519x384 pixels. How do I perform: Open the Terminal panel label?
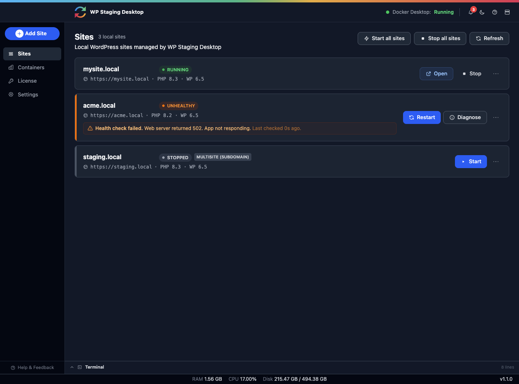94,367
